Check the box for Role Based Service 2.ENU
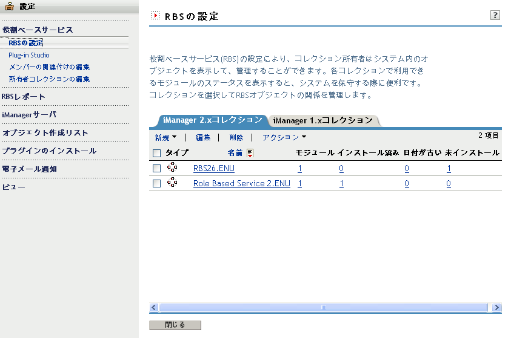 (157, 184)
